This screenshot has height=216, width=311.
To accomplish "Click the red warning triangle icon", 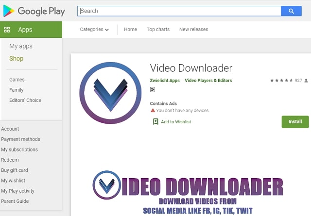I will coord(153,110).
